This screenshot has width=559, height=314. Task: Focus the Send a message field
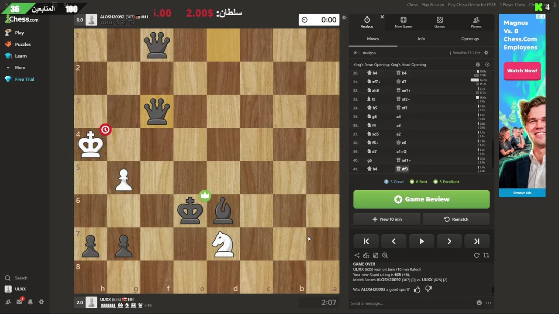tap(413, 303)
